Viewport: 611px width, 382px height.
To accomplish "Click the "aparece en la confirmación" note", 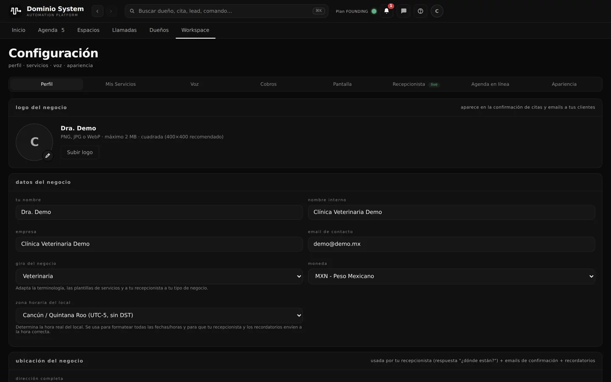I will point(528,107).
